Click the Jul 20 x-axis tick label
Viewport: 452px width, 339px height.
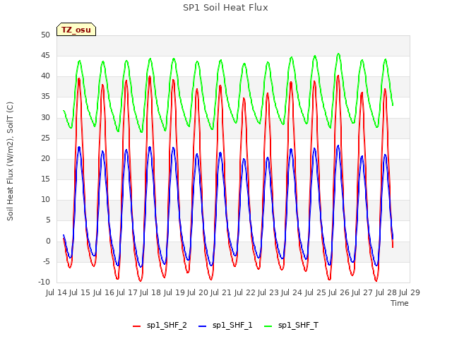[198, 292]
